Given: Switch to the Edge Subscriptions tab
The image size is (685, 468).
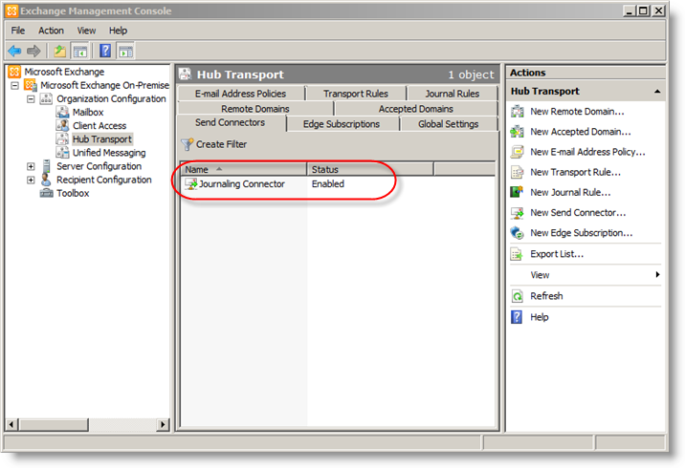Looking at the screenshot, I should tap(342, 124).
